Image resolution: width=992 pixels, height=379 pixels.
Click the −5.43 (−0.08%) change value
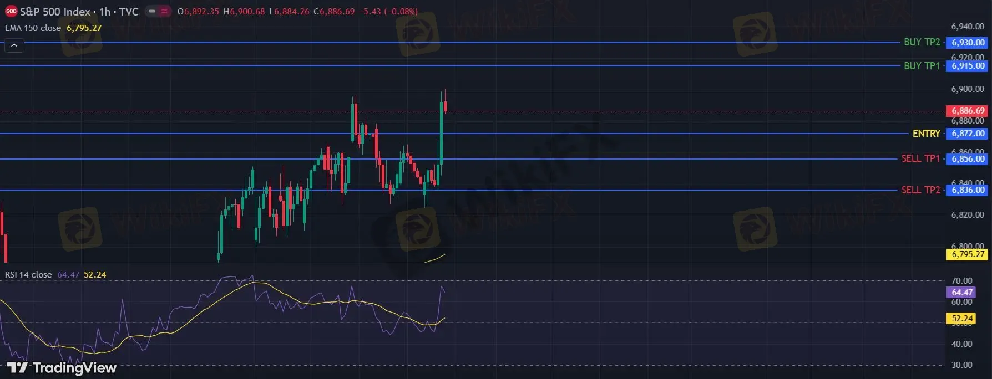(x=388, y=12)
